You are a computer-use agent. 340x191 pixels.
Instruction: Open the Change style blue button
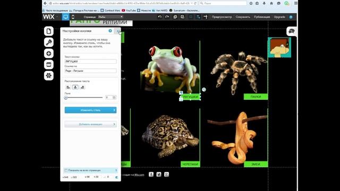click(90, 110)
